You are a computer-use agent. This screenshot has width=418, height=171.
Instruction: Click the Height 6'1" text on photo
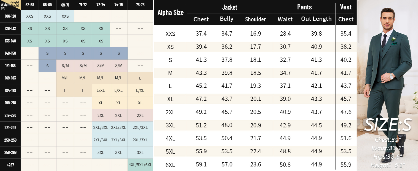(387, 165)
